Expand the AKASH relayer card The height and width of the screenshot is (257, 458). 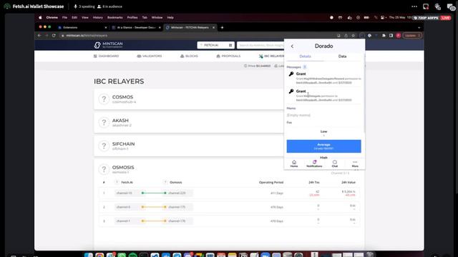point(189,122)
